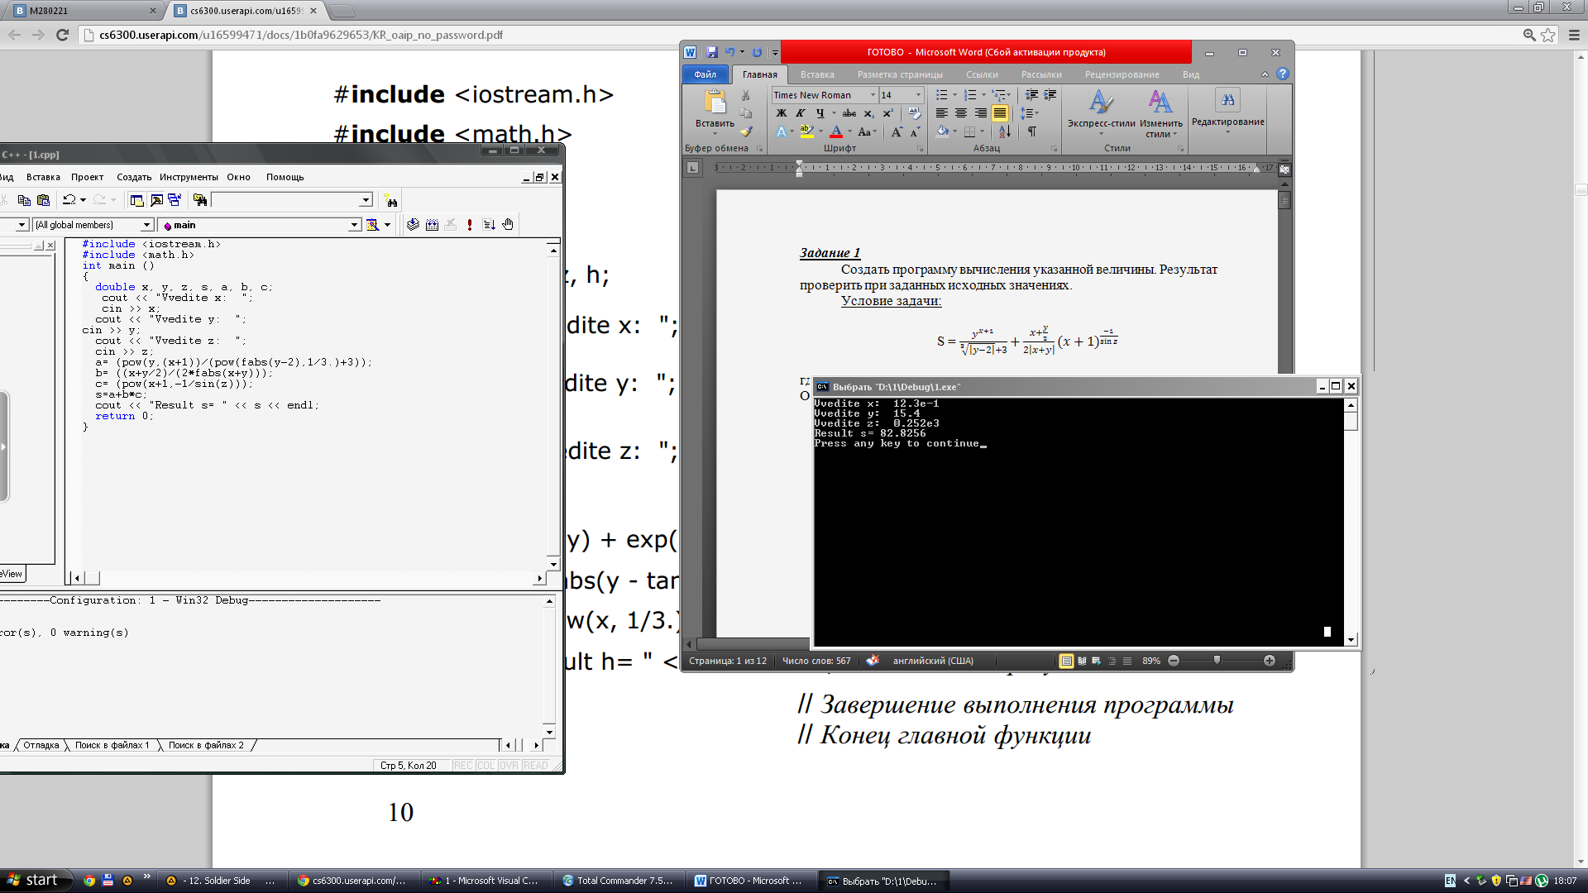Open the font size 14 dropdown
Image resolution: width=1588 pixels, height=893 pixels.
(x=918, y=95)
